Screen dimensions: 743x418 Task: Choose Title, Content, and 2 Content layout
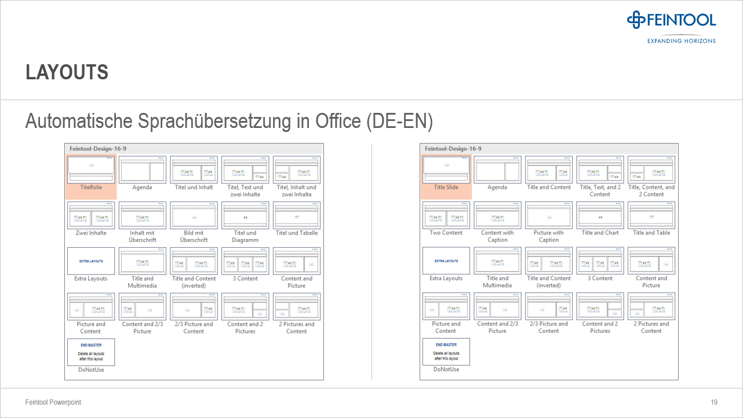click(651, 170)
